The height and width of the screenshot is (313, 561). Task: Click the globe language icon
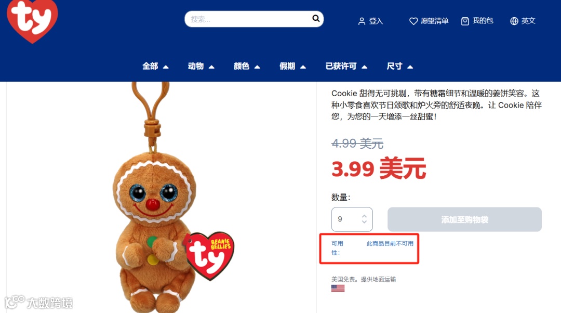tap(514, 21)
